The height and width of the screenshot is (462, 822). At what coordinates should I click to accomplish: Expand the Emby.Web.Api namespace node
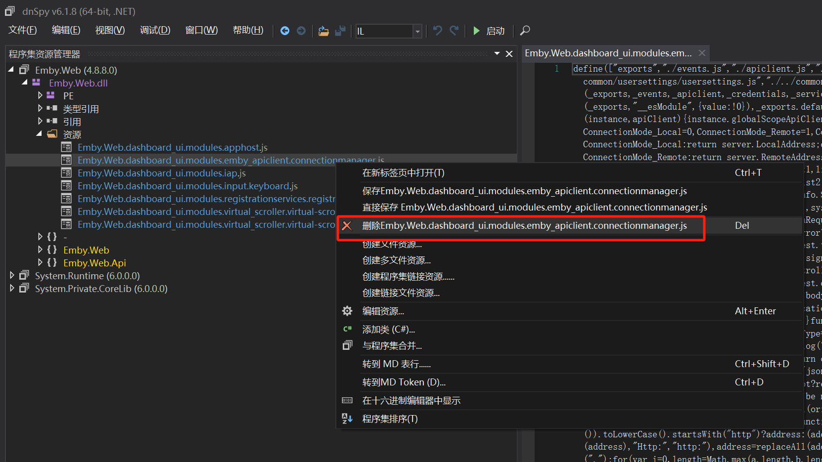coord(40,262)
